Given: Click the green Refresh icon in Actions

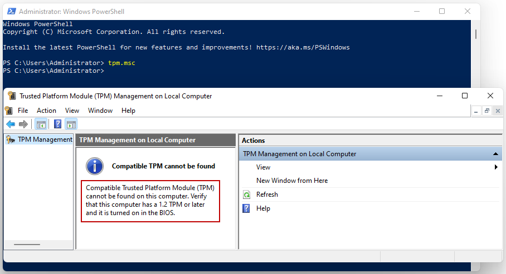Looking at the screenshot, I should pyautogui.click(x=246, y=195).
